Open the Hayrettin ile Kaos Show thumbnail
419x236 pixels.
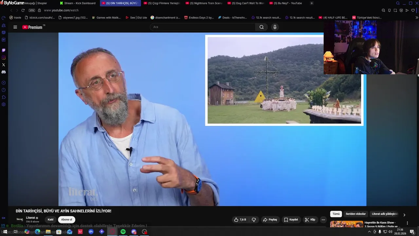[346, 224]
